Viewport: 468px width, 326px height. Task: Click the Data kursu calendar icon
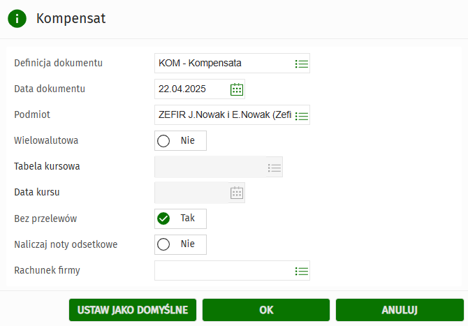click(237, 193)
